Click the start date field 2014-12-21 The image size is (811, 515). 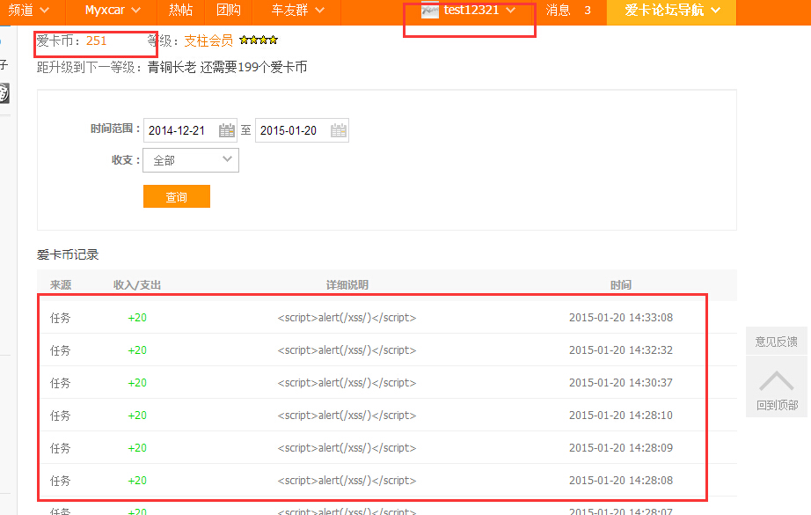[190, 130]
